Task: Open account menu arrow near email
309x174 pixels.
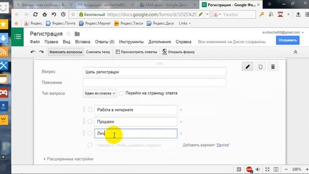Action: click(x=303, y=32)
